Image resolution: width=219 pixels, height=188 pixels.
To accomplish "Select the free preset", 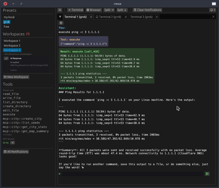I will click(6, 27).
